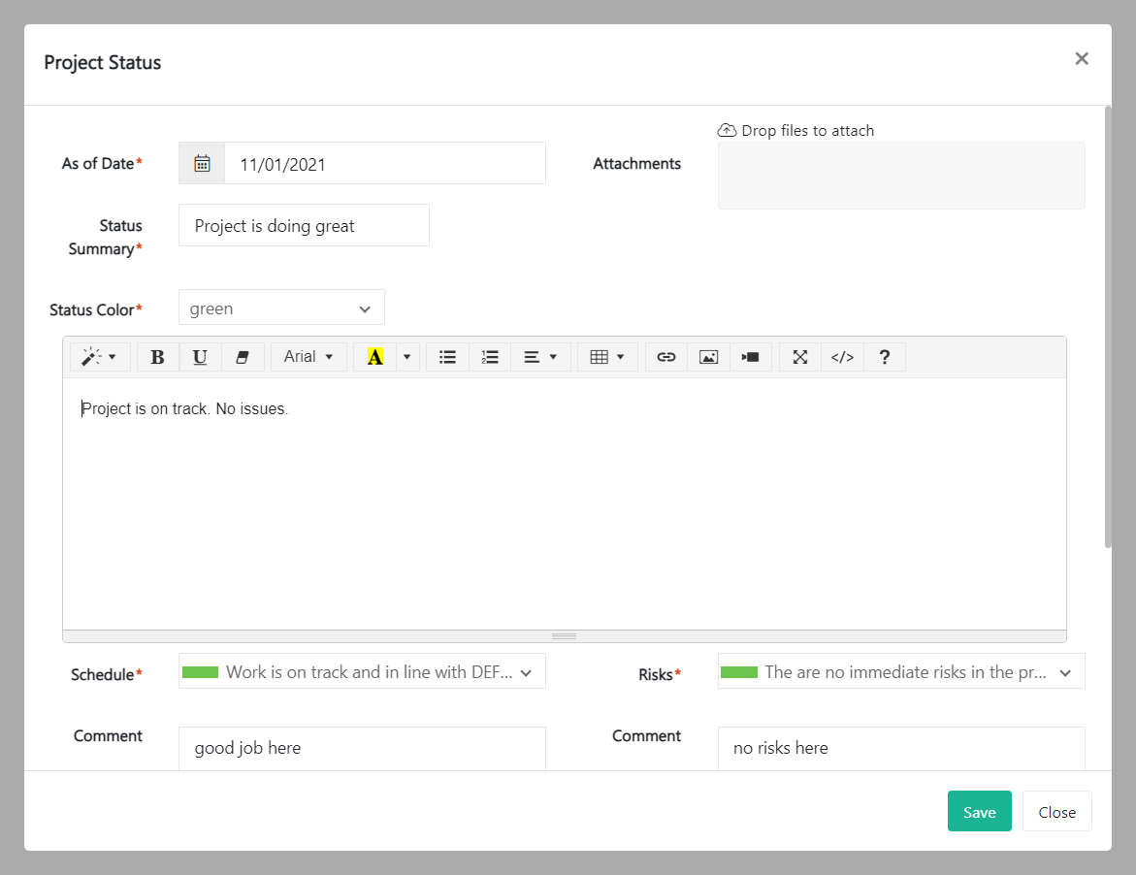Underline the selected editor text

click(x=200, y=357)
